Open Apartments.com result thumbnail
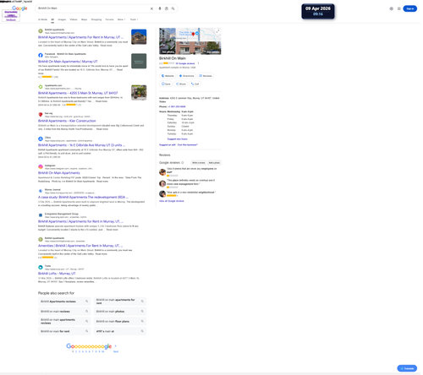Image resolution: width=423 pixels, height=375 pixels. [140, 93]
